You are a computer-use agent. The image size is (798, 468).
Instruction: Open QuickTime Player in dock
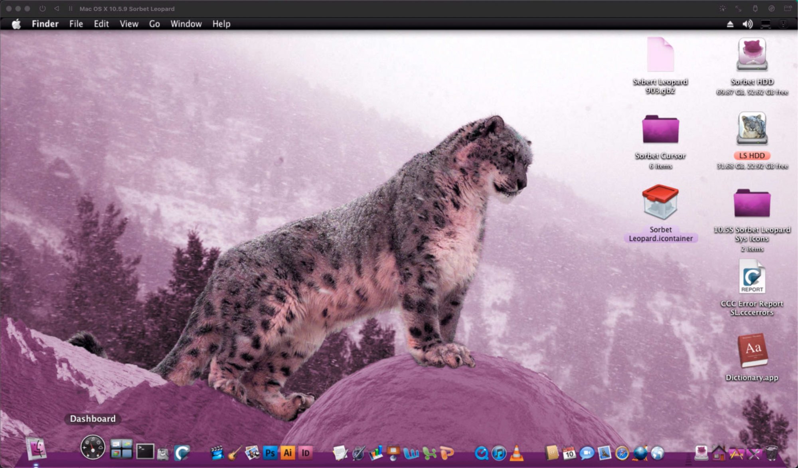[481, 453]
